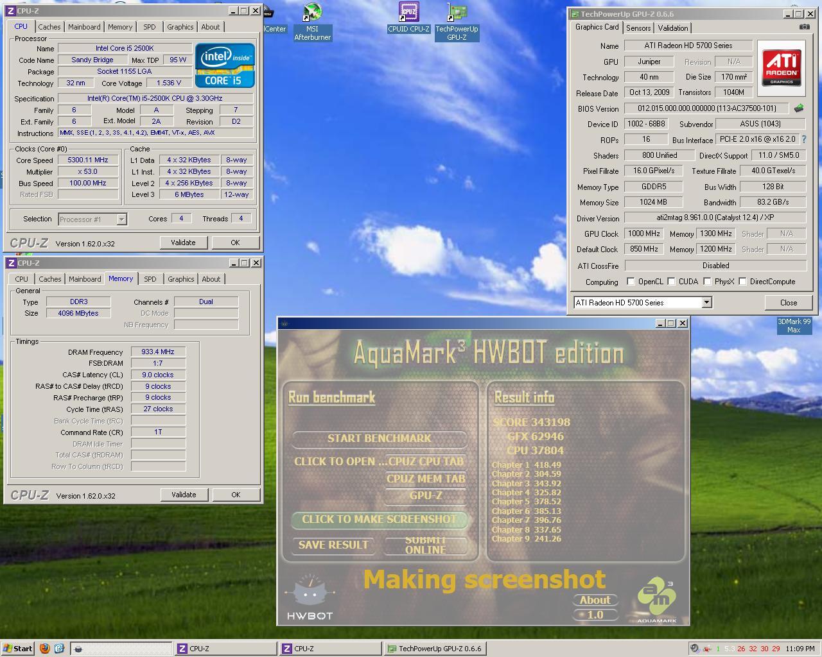The height and width of the screenshot is (657, 822).
Task: Click CPUZ CPU TAB button in AquaMark
Action: coord(425,461)
